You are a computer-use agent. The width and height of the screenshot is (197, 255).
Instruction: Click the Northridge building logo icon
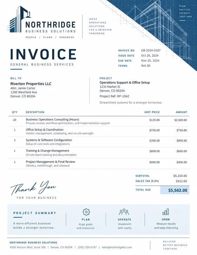click(x=19, y=19)
